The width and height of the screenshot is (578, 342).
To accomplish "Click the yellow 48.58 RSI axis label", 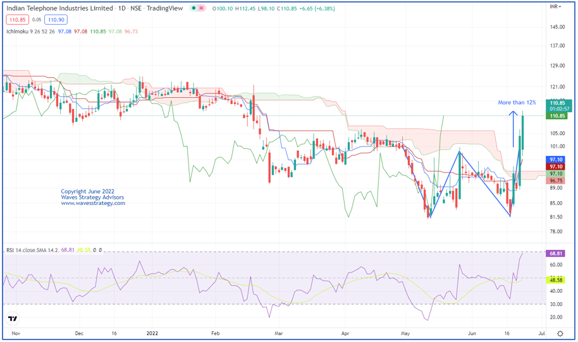I will [555, 280].
